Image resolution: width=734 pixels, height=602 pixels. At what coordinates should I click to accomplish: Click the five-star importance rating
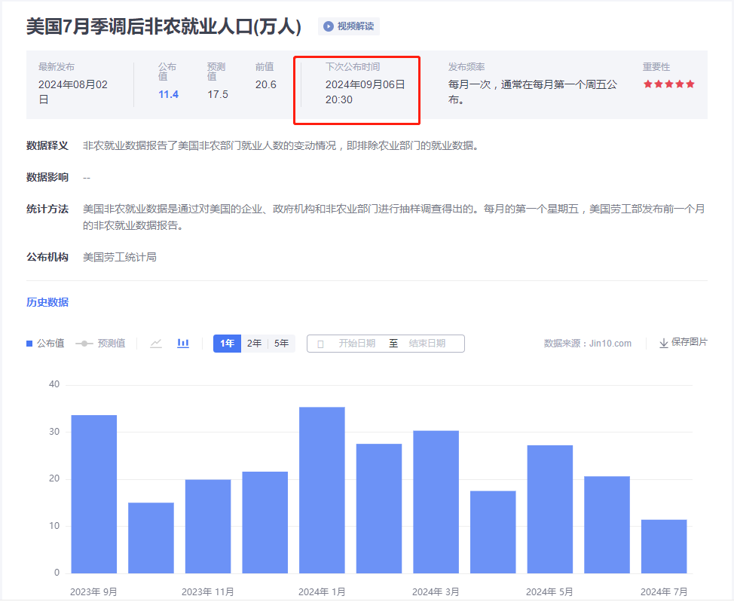click(668, 84)
